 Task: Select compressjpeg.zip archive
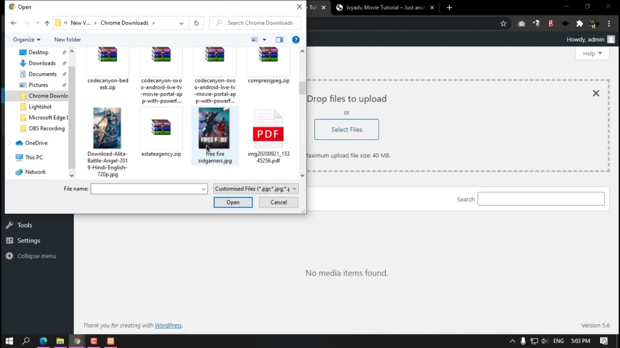tap(268, 66)
